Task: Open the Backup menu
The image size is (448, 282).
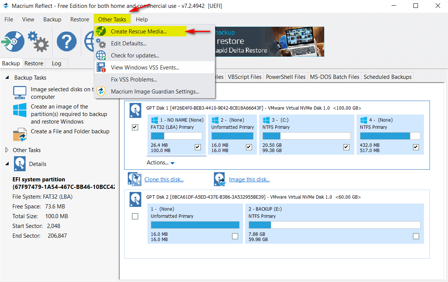Action: point(52,20)
